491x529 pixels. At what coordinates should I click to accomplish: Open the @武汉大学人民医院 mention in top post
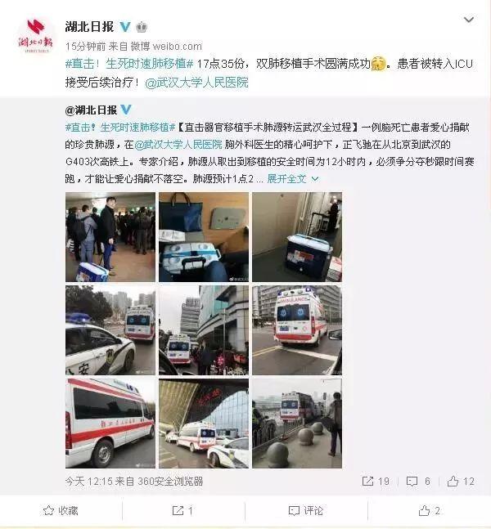coord(197,82)
